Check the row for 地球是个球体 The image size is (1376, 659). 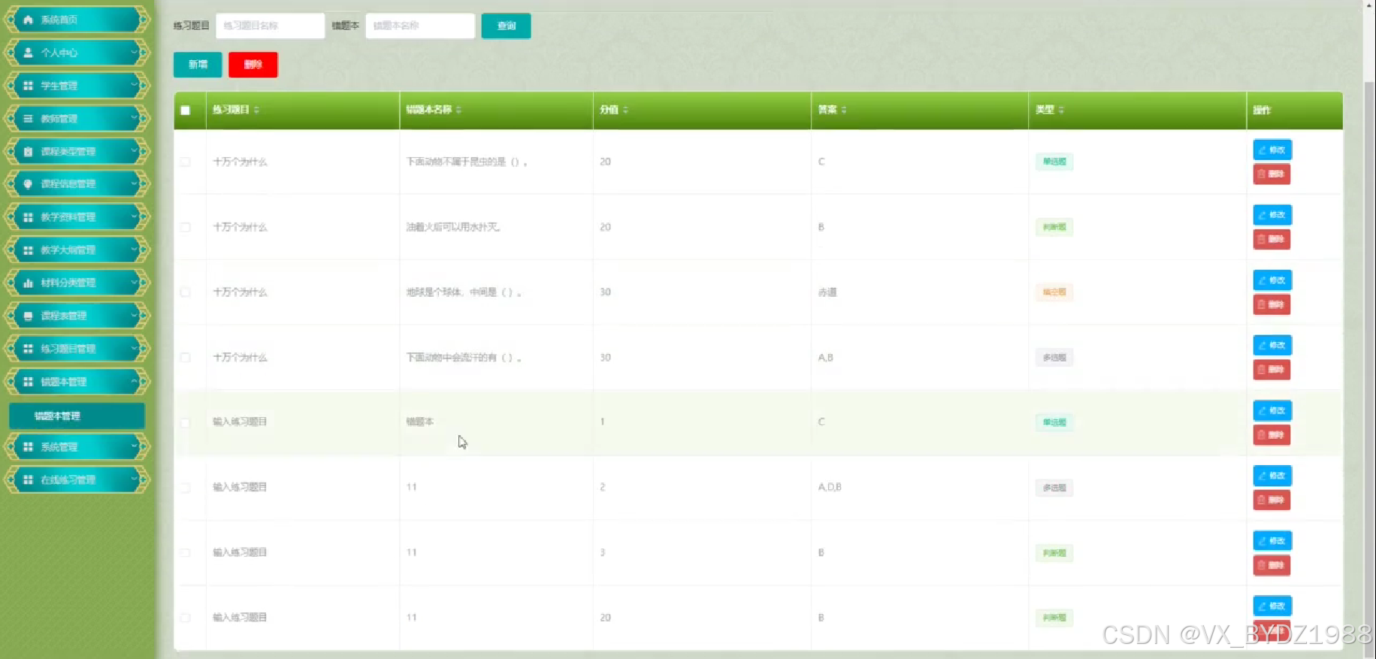pos(186,292)
